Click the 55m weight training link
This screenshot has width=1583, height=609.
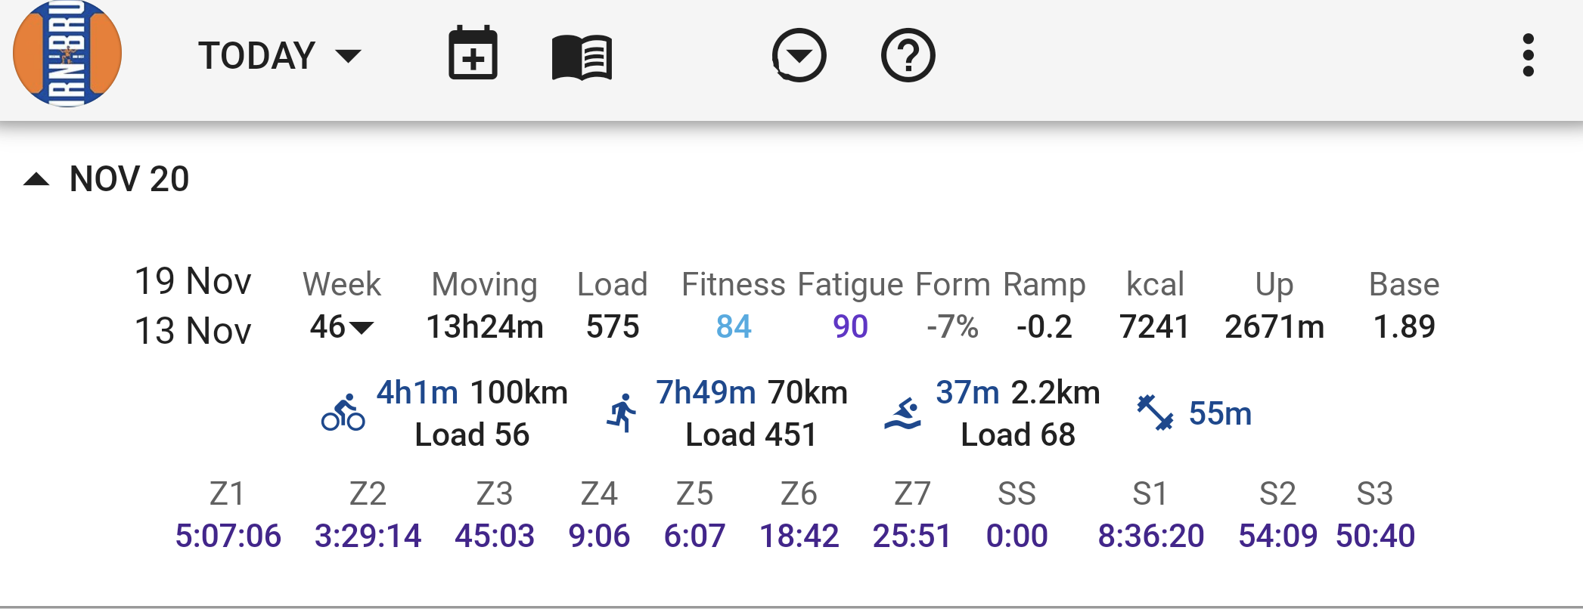1220,413
